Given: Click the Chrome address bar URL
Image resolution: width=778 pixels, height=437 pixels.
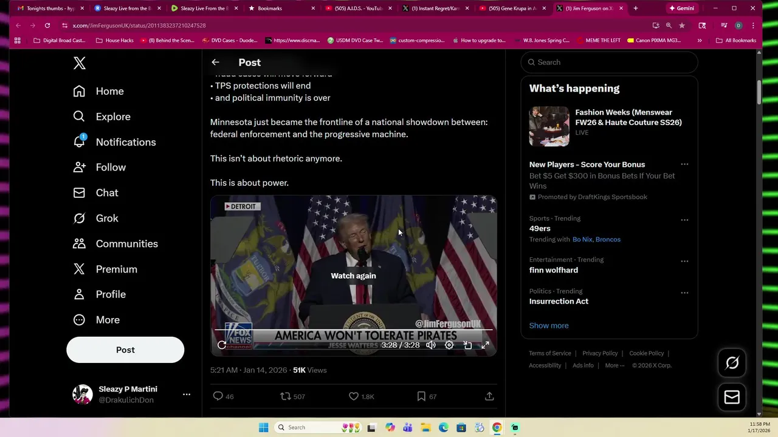Looking at the screenshot, I should pos(139,25).
